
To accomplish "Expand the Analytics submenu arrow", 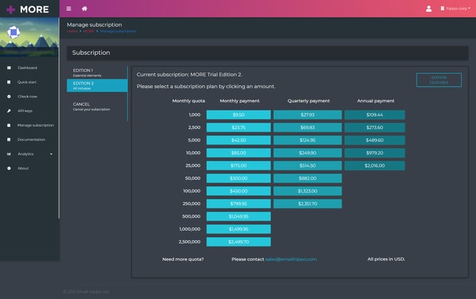I will click(51, 154).
